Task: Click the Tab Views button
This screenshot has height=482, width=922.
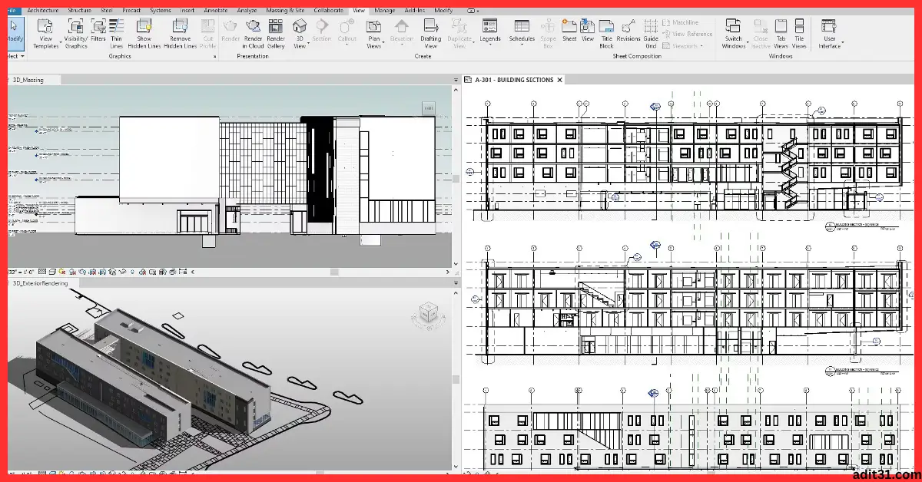Action: (781, 35)
